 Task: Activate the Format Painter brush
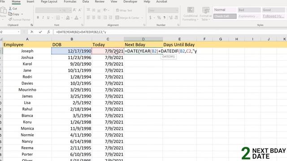click(10, 19)
